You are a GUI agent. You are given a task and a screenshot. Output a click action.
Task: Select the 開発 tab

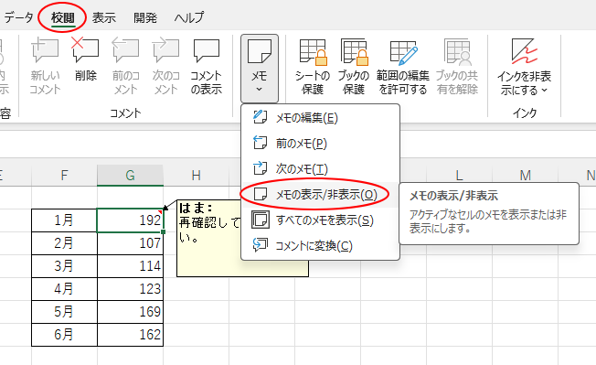tap(145, 18)
